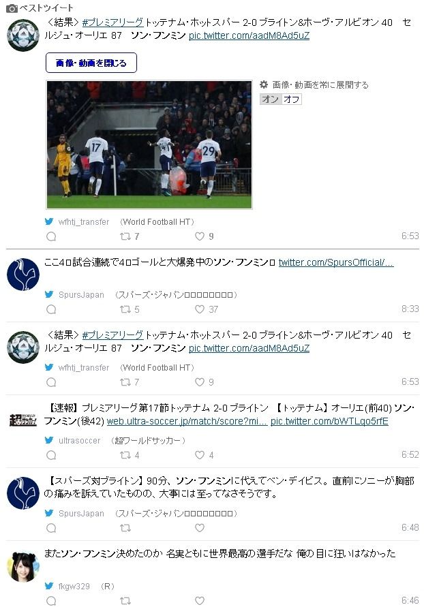Open the pic.twitter.com/bWTLqo5rfE link
The image size is (424, 607).
tap(329, 421)
